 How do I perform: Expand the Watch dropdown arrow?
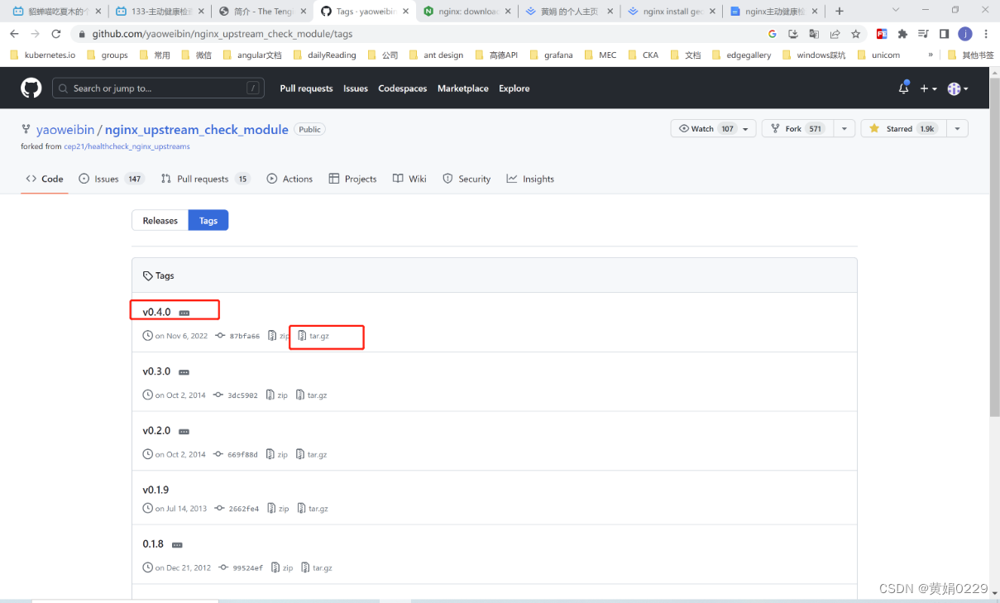click(746, 128)
